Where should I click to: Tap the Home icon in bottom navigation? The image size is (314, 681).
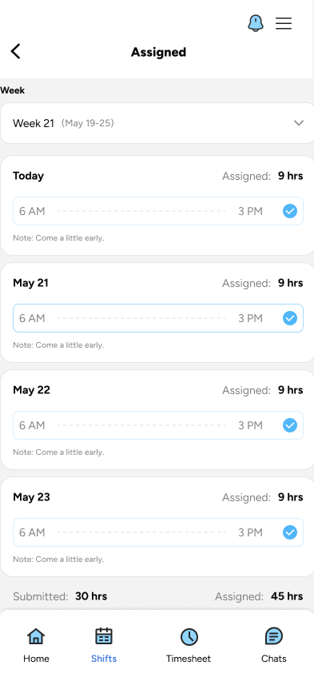pos(36,637)
